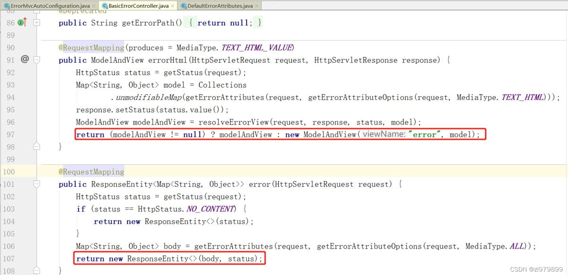Click @RequestMapping annotation on line 90
The width and height of the screenshot is (568, 275).
91,48
